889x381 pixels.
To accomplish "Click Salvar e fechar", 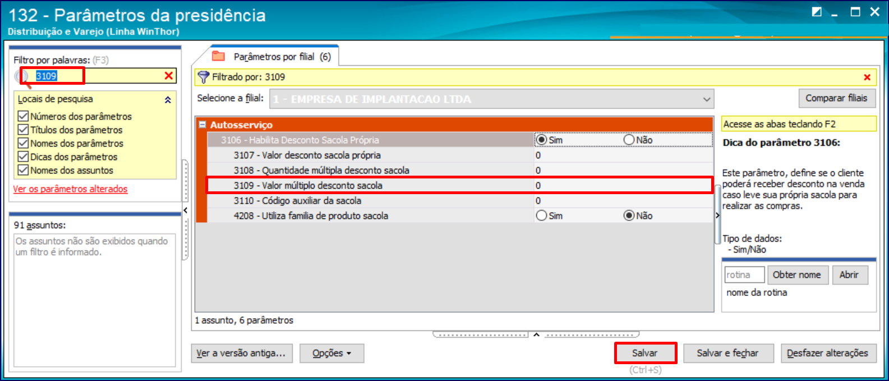I will (727, 353).
